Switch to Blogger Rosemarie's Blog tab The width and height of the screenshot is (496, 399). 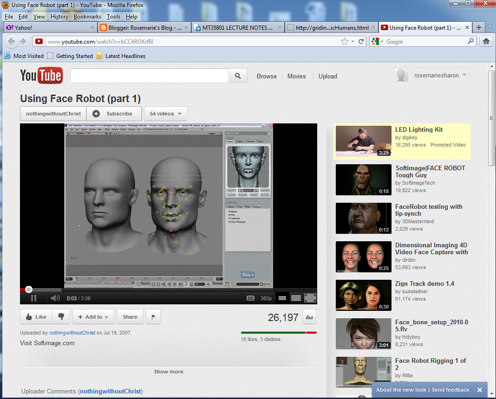pos(144,27)
